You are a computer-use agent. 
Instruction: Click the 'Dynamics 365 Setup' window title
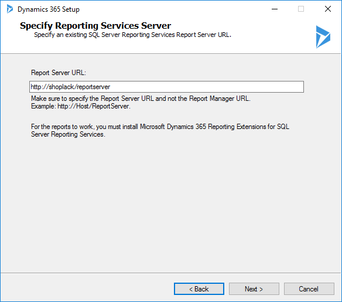click(x=49, y=9)
